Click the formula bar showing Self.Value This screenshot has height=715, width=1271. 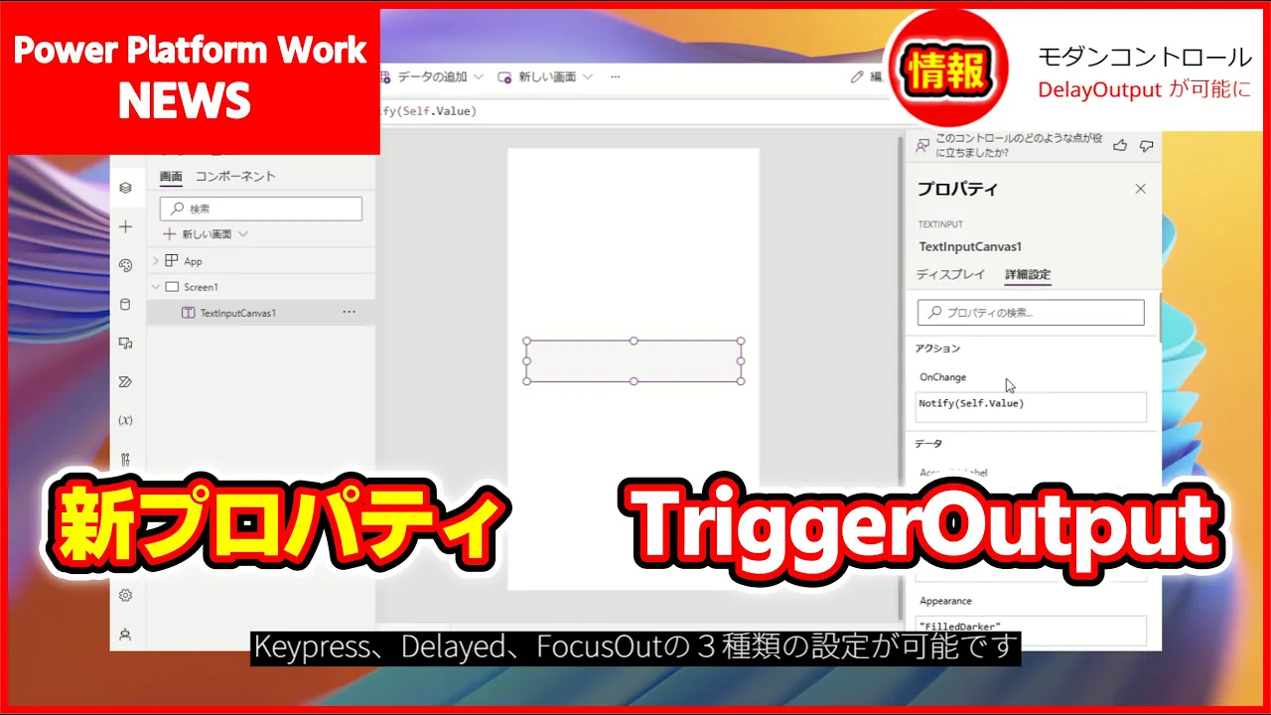(x=640, y=111)
